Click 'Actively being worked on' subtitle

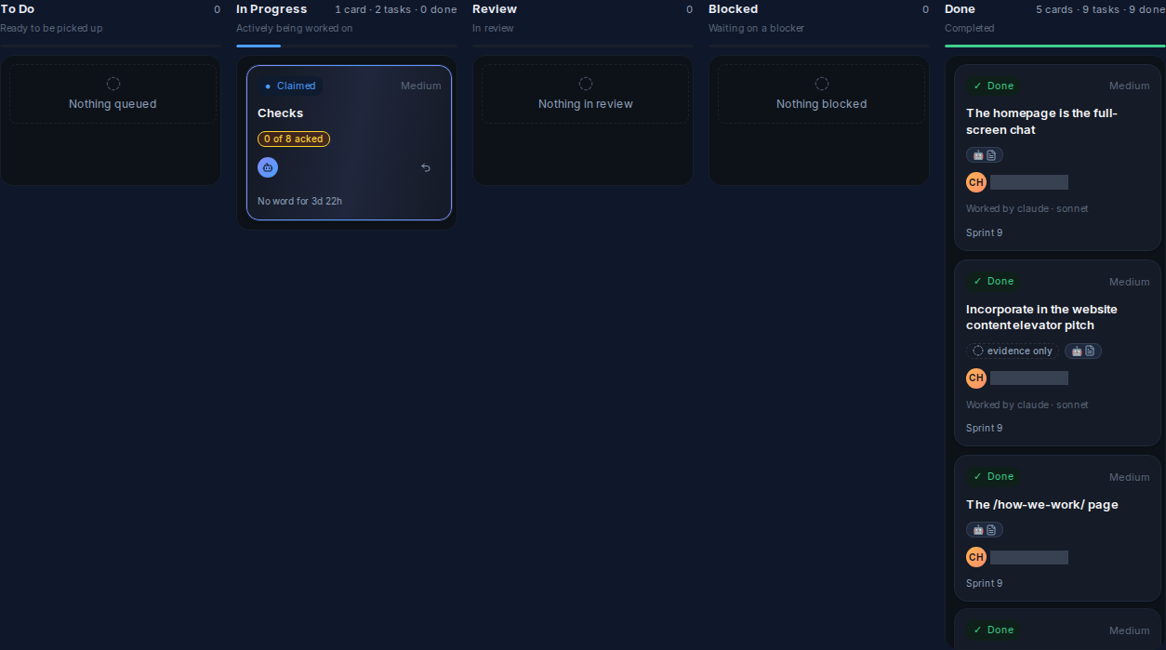click(x=294, y=28)
